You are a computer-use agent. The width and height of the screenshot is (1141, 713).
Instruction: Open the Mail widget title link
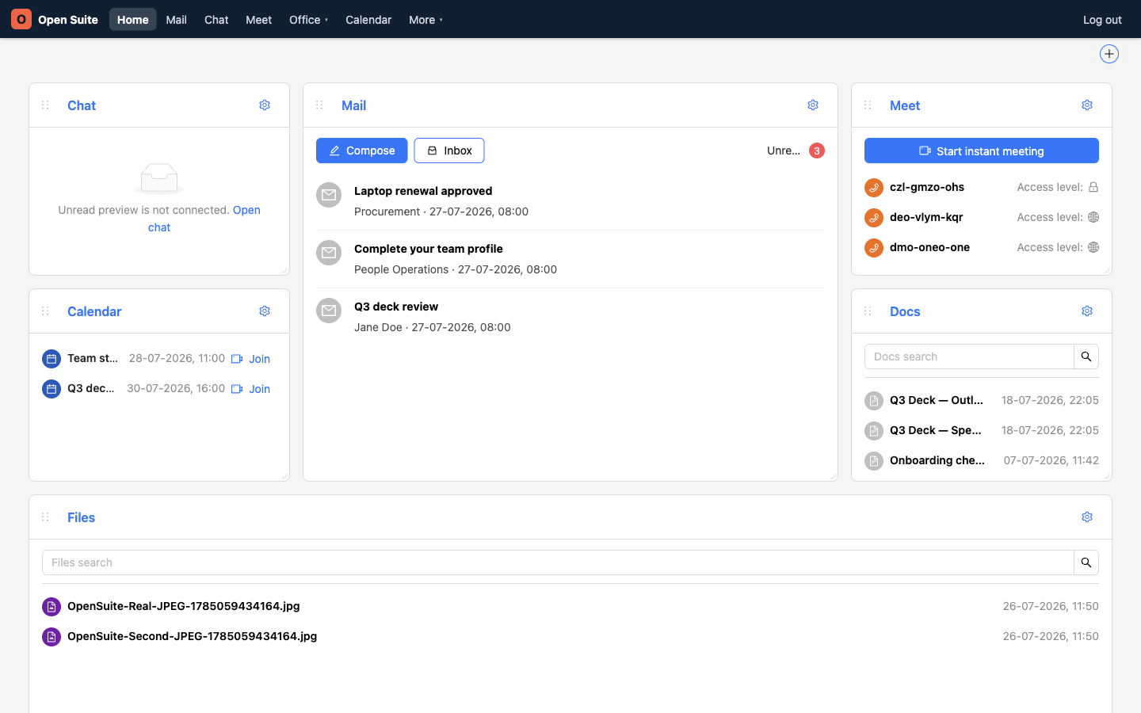point(353,105)
